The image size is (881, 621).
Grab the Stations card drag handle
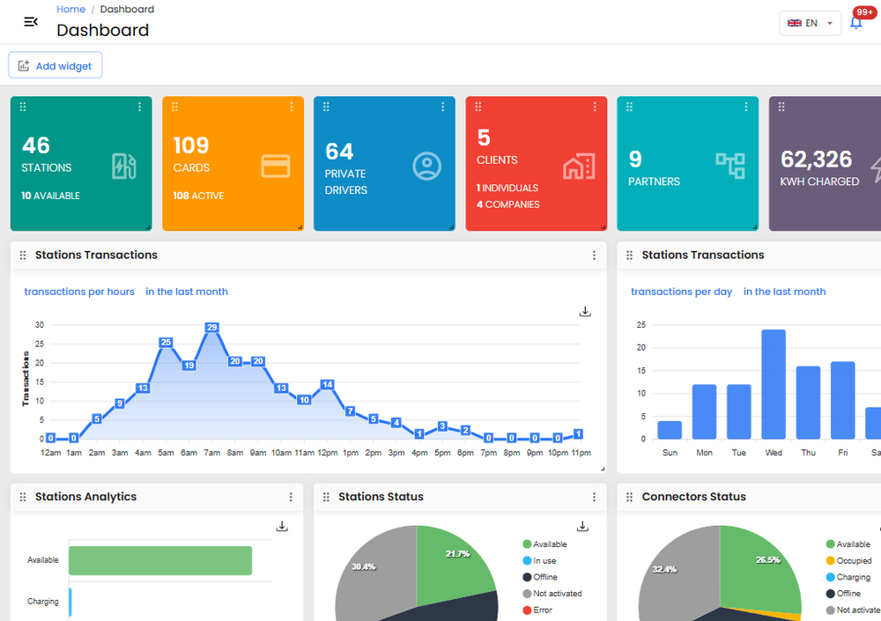23,107
